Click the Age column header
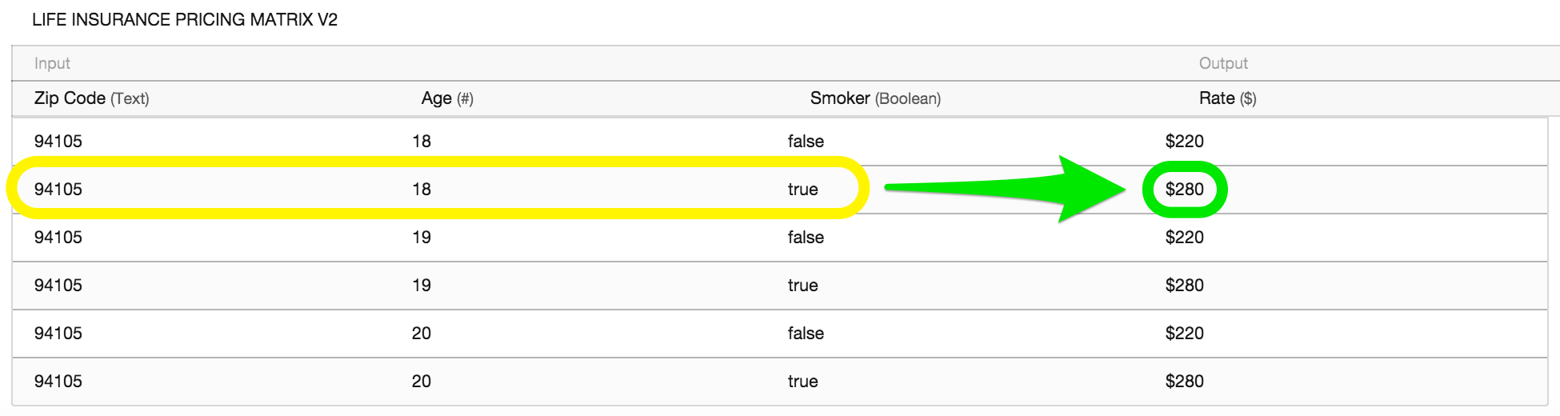Screen dimensions: 1560x416 pyautogui.click(x=447, y=98)
